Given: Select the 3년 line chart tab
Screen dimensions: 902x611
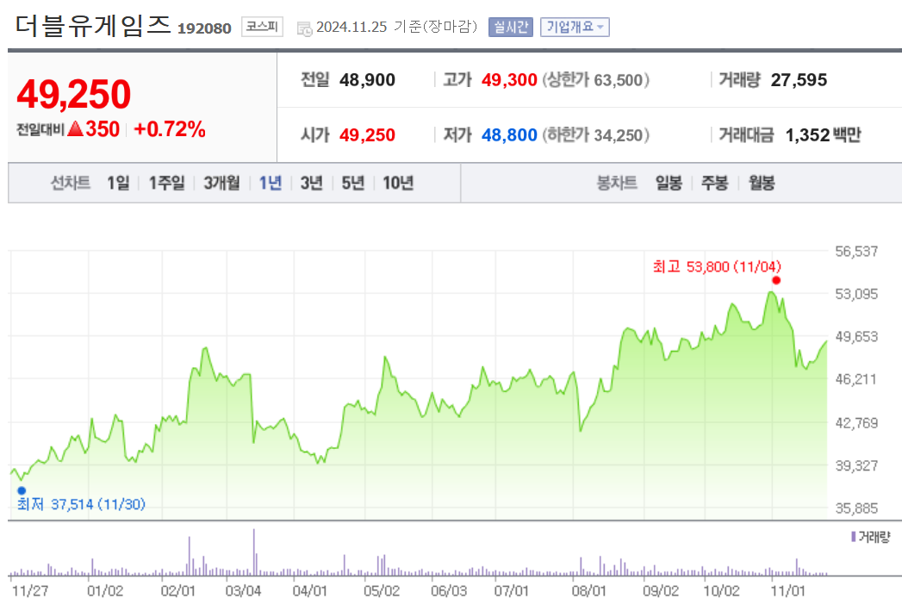Looking at the screenshot, I should tap(311, 183).
